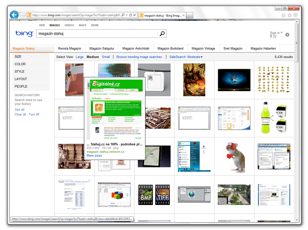Close the 'magazín stahuj - Bing Imag...' tab
The height and width of the screenshot is (230, 308).
[x=184, y=15]
